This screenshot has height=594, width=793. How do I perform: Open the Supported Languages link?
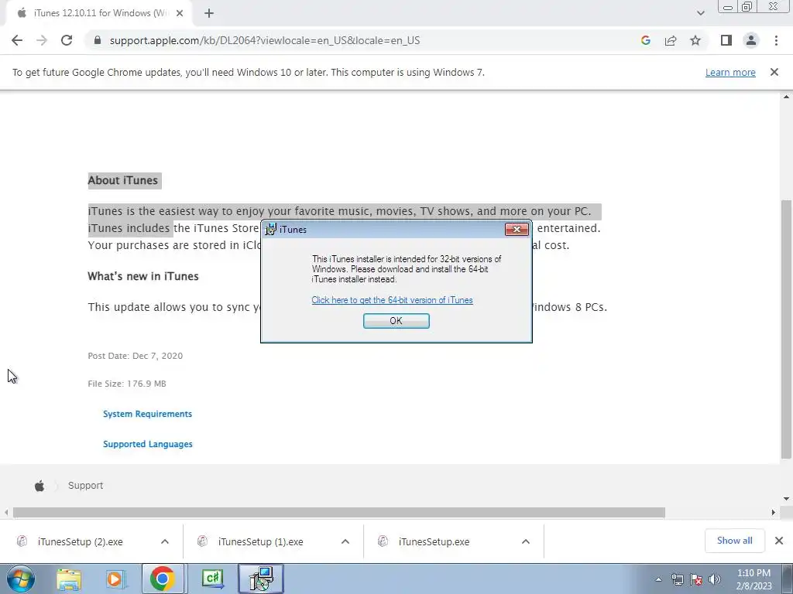[x=148, y=444]
